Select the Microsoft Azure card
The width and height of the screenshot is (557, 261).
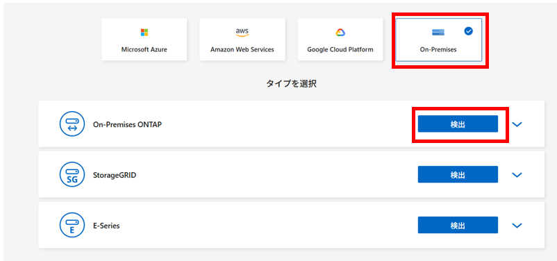click(x=144, y=40)
